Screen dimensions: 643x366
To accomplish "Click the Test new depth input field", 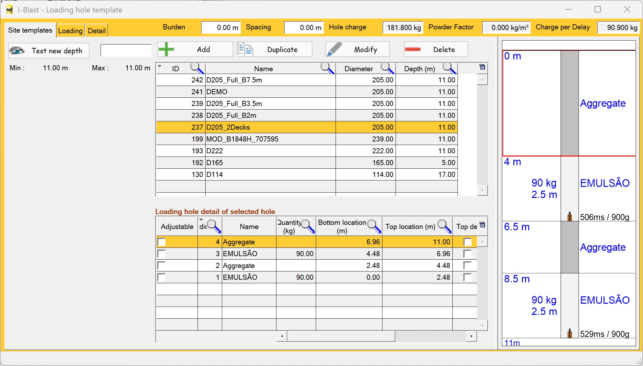I will pos(125,51).
